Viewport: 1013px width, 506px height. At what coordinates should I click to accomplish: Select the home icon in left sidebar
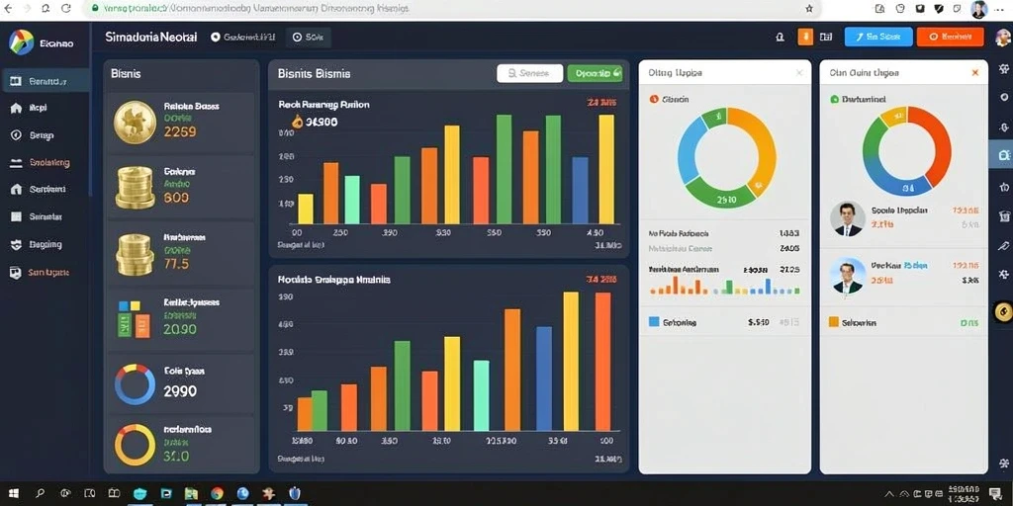pos(16,109)
